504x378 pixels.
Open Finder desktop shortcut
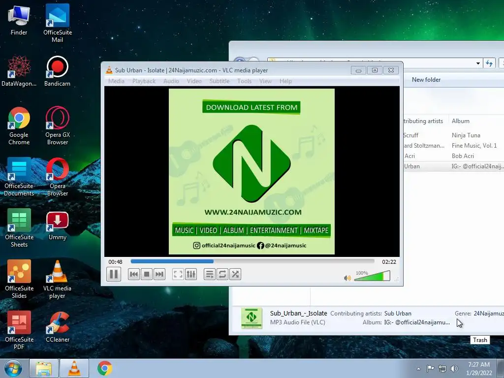[19, 20]
